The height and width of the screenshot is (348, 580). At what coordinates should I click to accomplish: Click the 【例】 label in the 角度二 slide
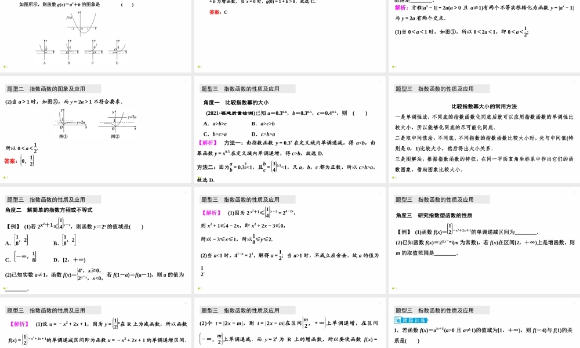13,227
